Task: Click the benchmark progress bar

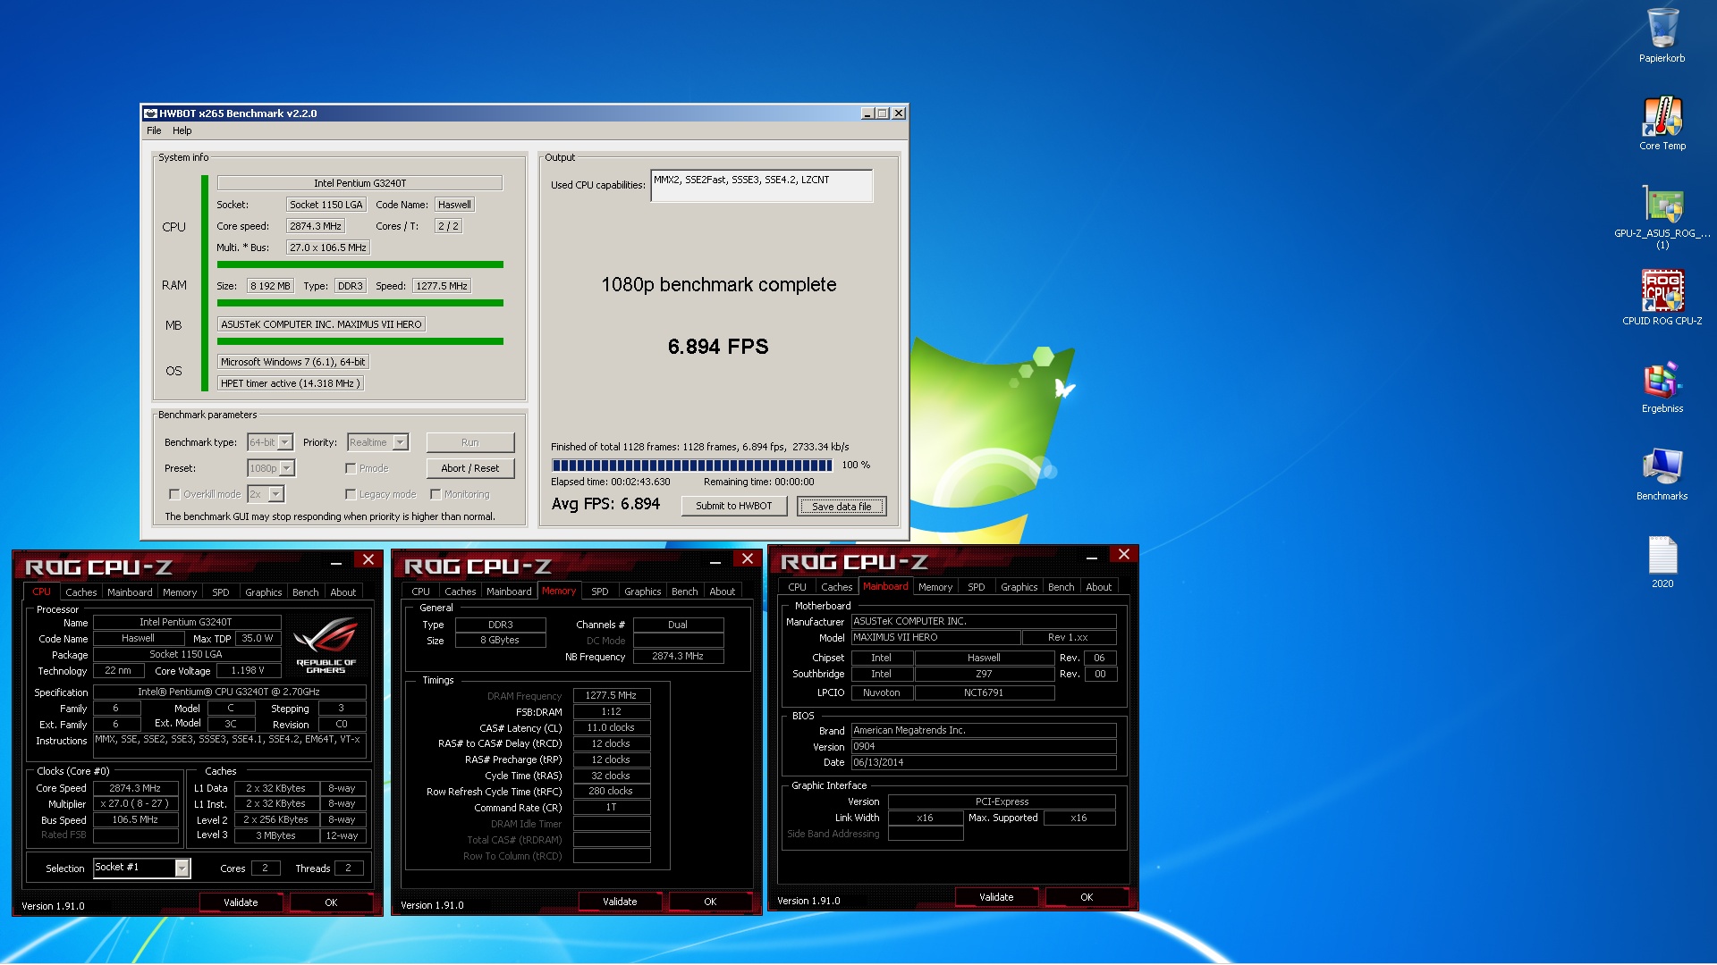Action: pyautogui.click(x=692, y=466)
